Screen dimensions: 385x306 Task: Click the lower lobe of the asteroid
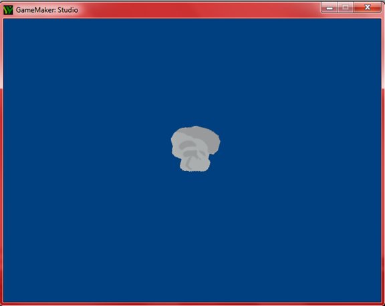(x=195, y=164)
